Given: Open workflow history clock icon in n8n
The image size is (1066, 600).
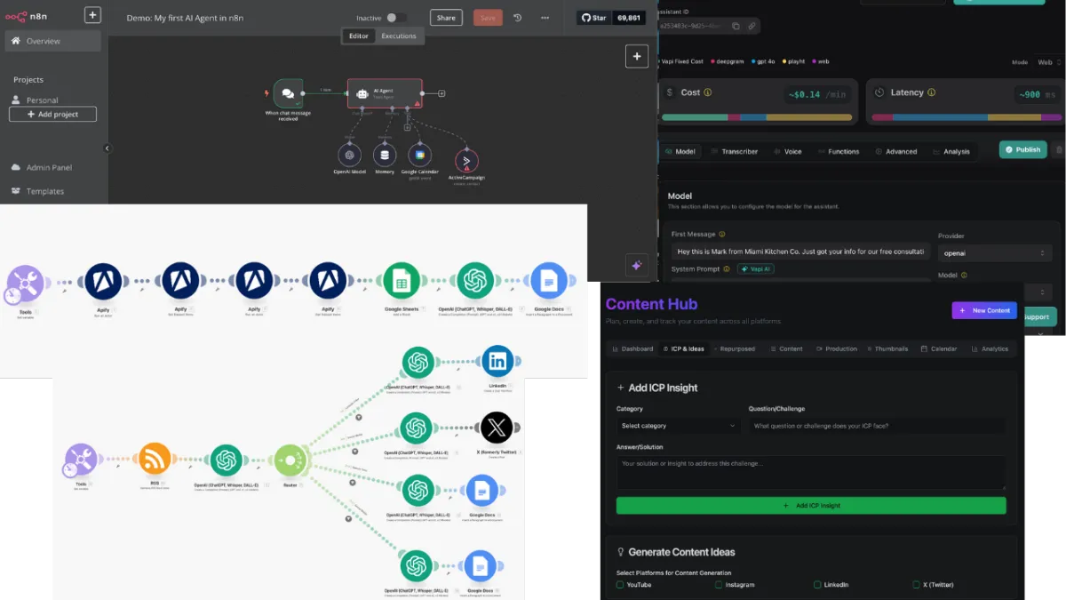Looking at the screenshot, I should point(518,18).
